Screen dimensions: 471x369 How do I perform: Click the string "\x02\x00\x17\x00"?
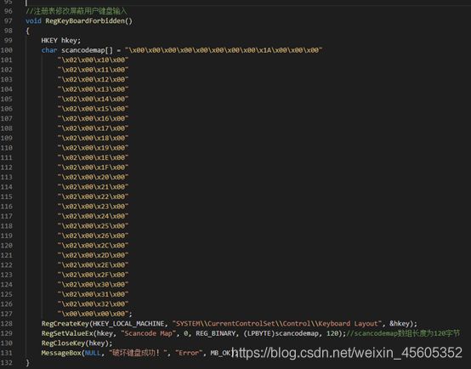tap(94, 128)
